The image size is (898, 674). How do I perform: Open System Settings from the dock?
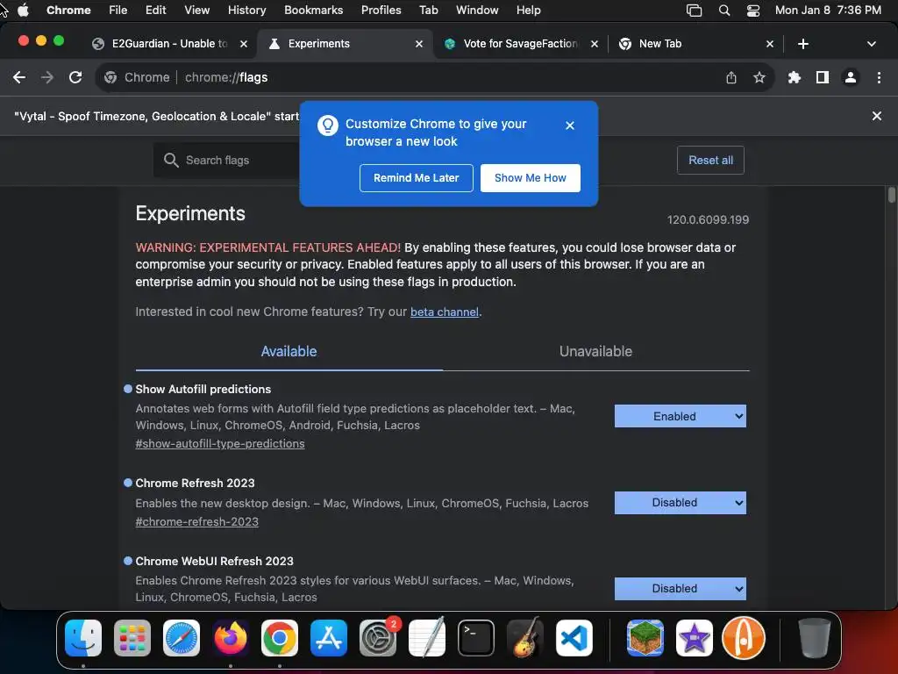(x=378, y=638)
